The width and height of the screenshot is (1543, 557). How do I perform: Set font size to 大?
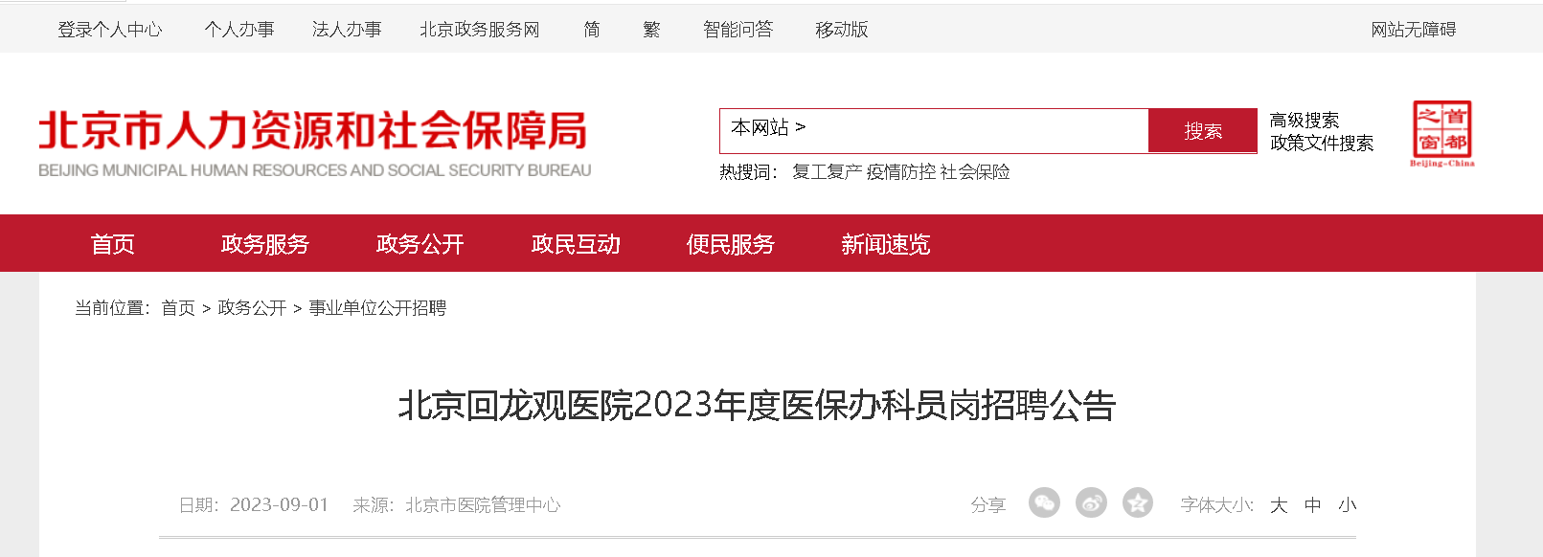pyautogui.click(x=1279, y=505)
